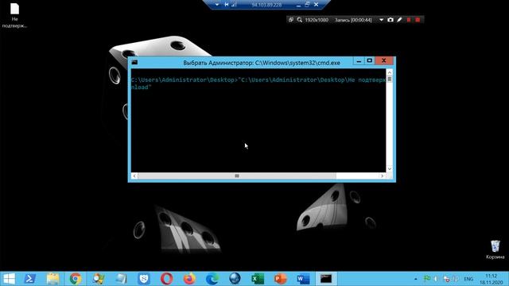Minimize the remote desktop connection bar

pyautogui.click(x=298, y=5)
